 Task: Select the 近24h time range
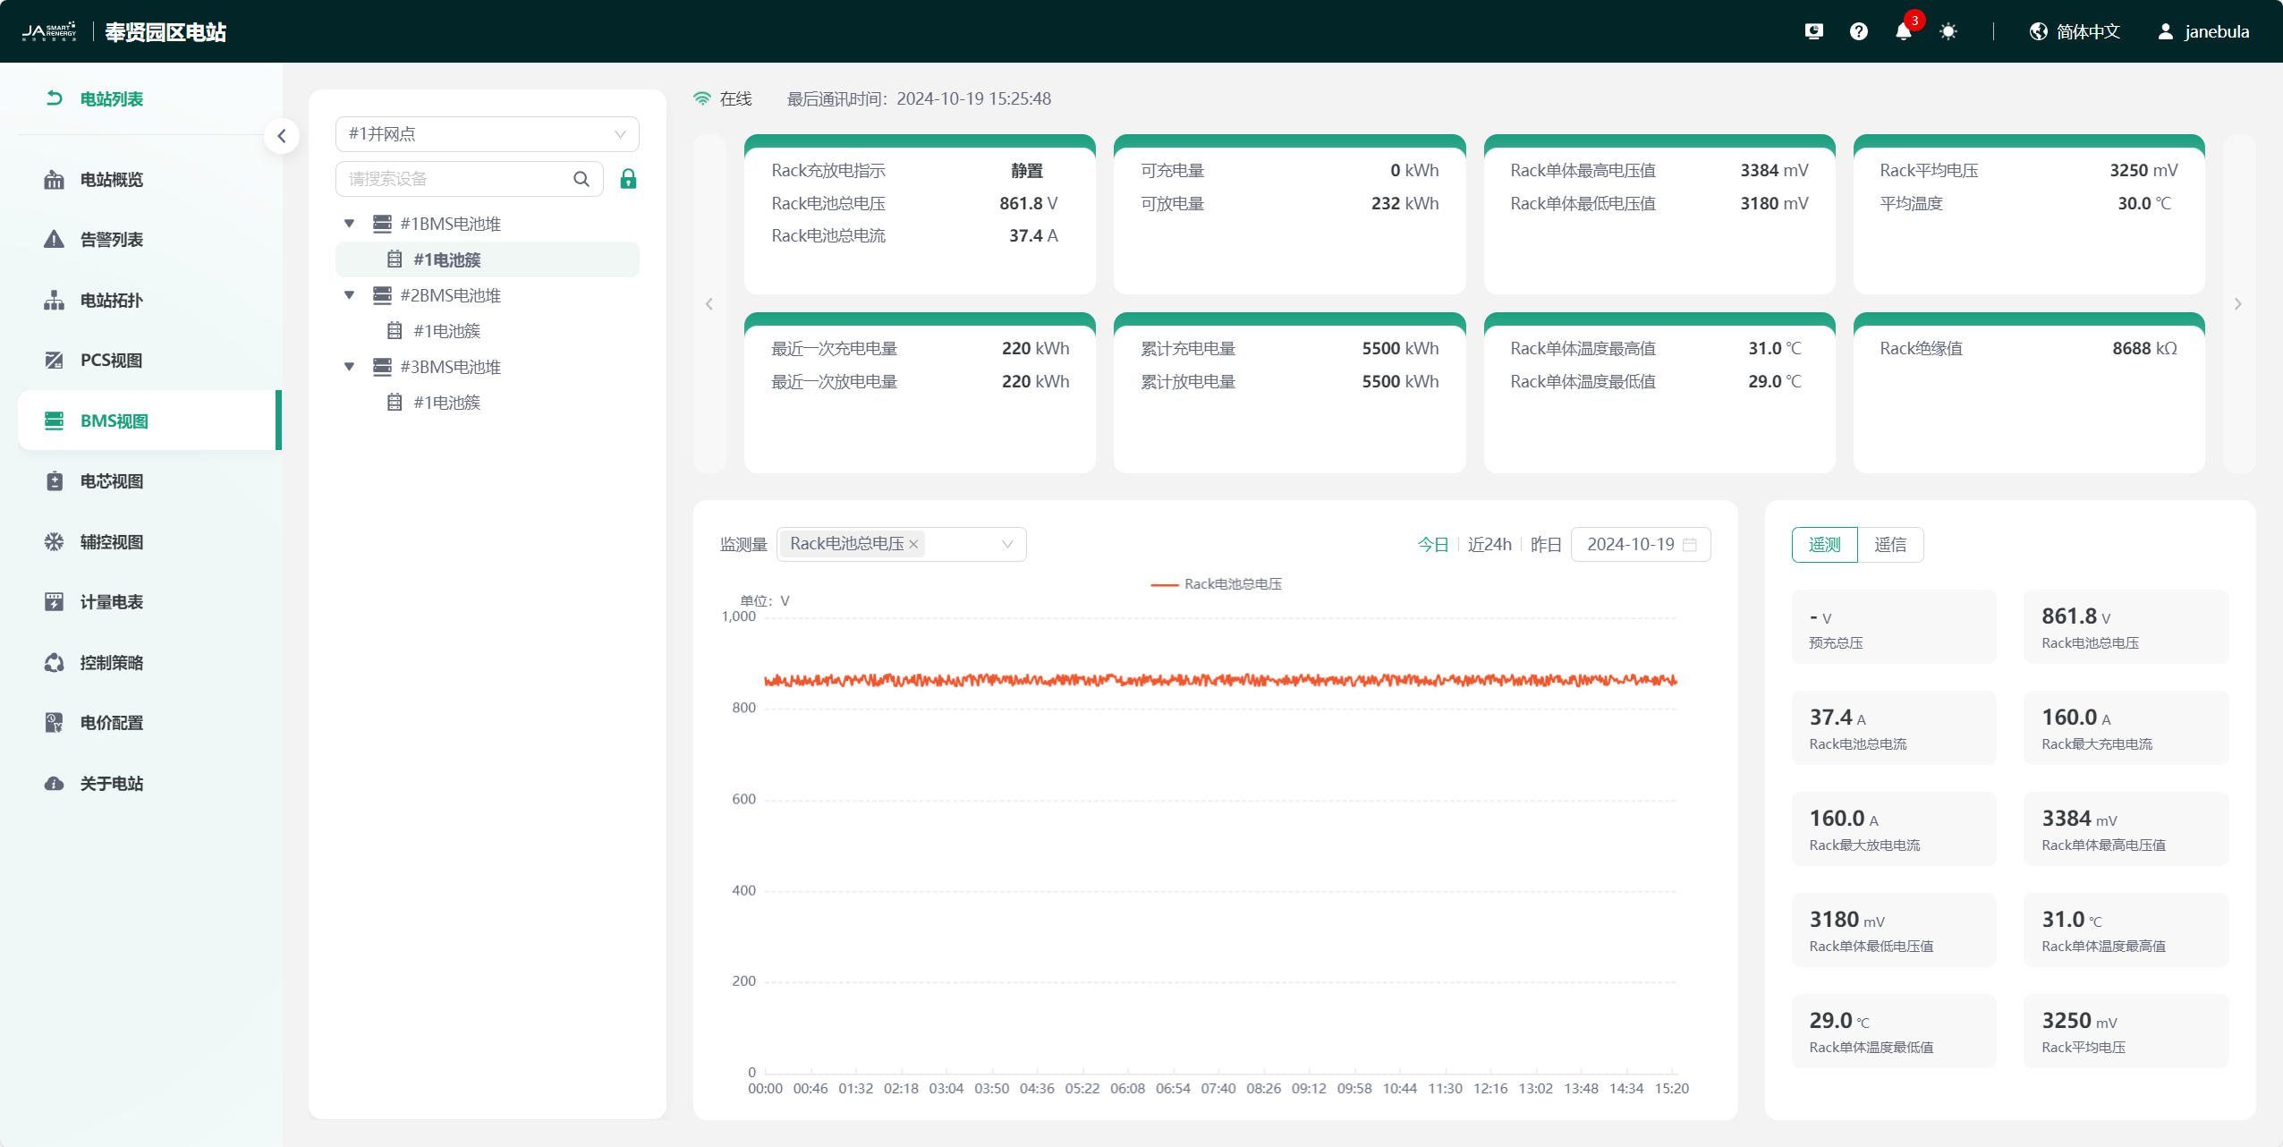tap(1489, 545)
